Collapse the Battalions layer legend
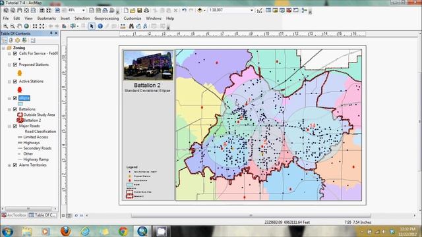Image resolution: width=422 pixels, height=237 pixels. [9, 109]
